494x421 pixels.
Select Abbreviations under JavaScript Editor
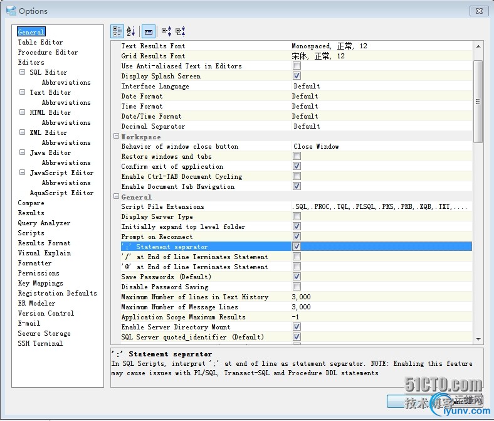(66, 183)
